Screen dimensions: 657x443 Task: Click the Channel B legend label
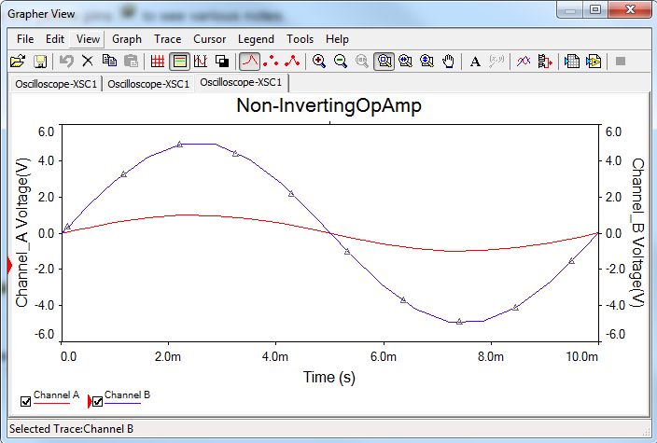coord(127,395)
